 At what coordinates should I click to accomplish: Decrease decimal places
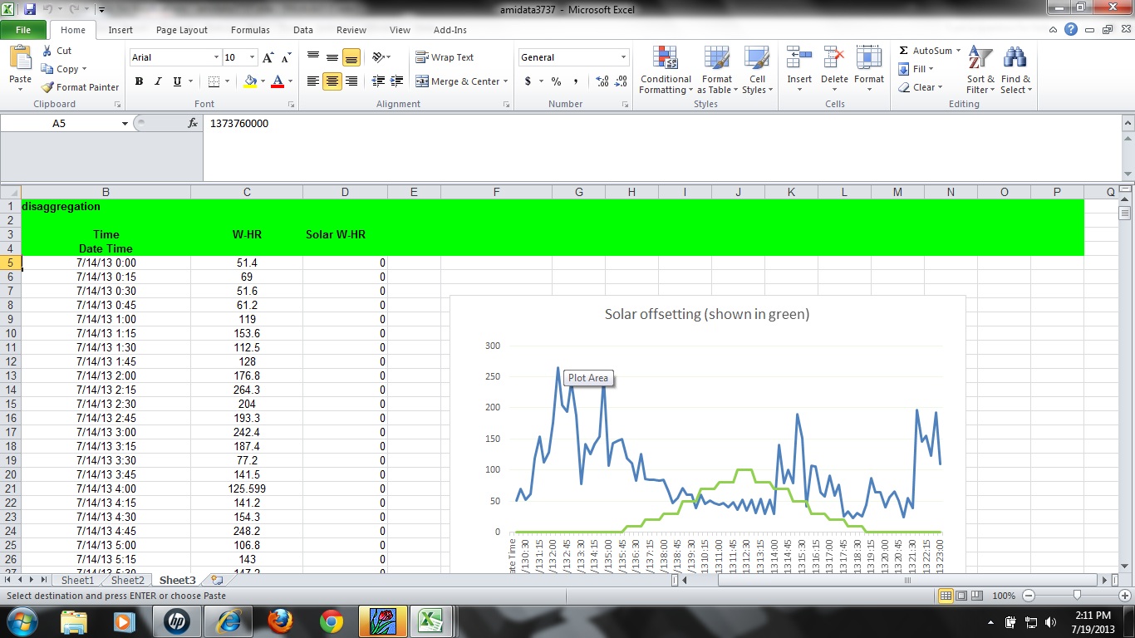(x=622, y=81)
